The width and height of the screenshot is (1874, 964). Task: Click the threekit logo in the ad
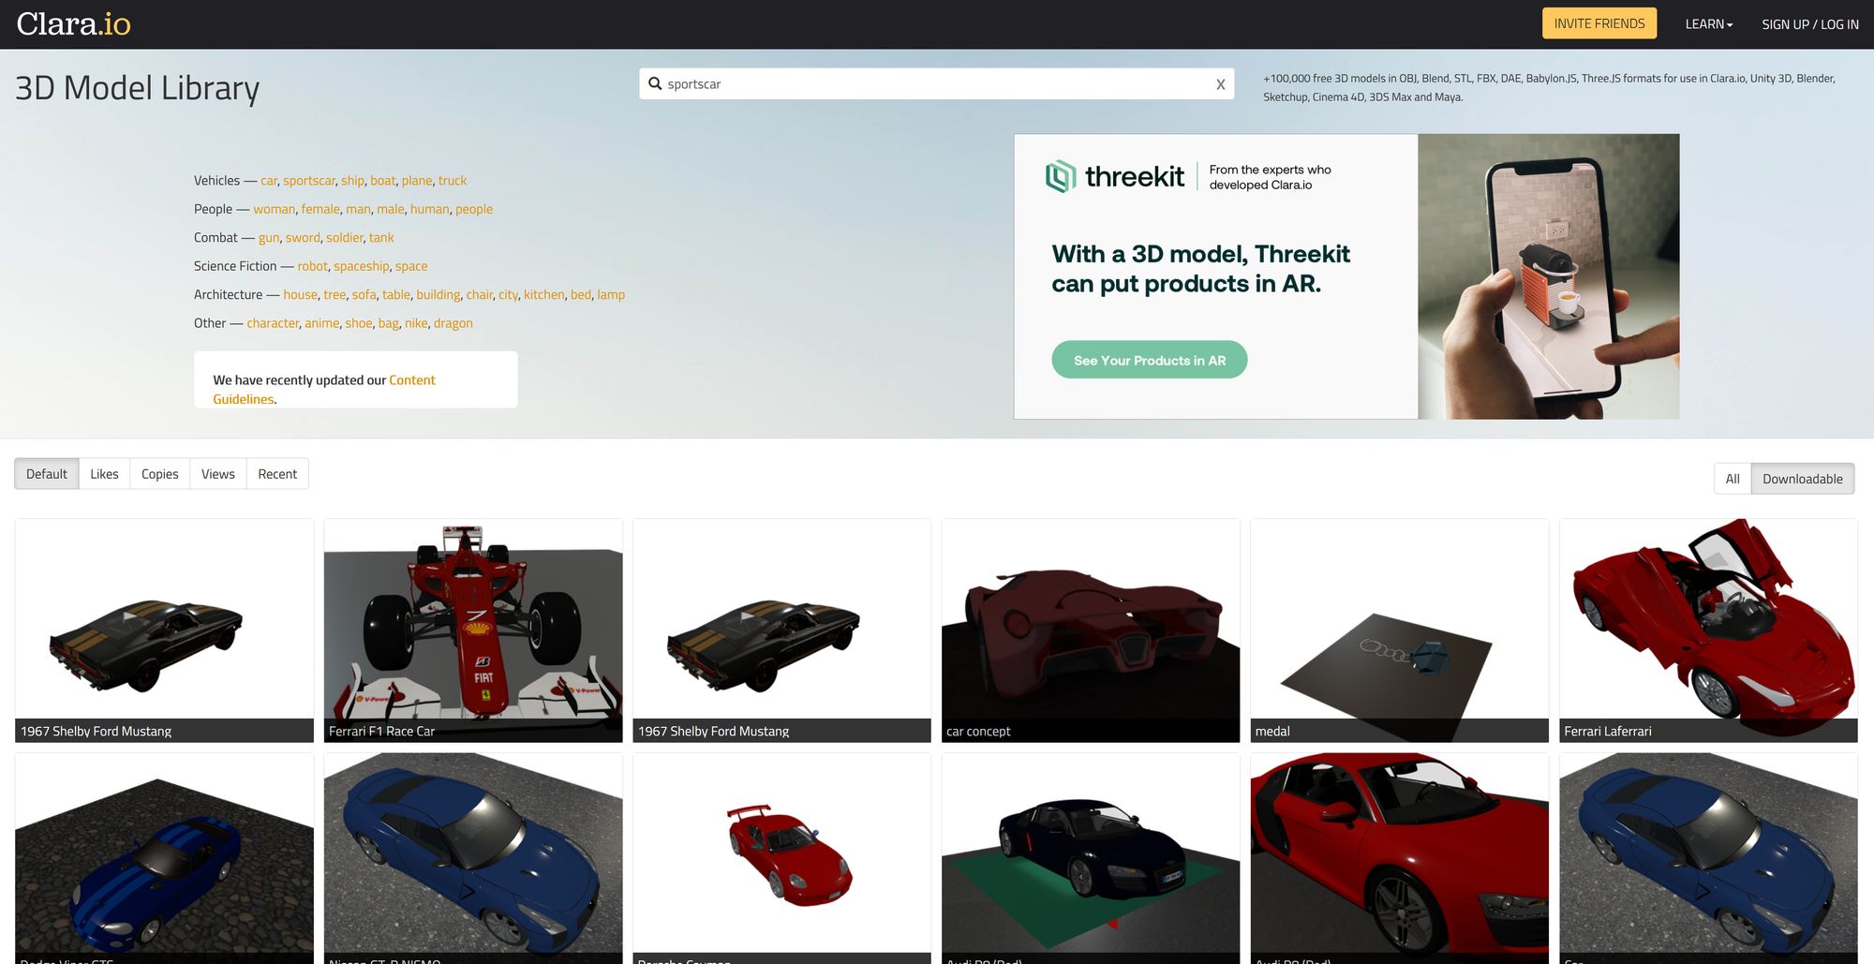[x=1115, y=176]
